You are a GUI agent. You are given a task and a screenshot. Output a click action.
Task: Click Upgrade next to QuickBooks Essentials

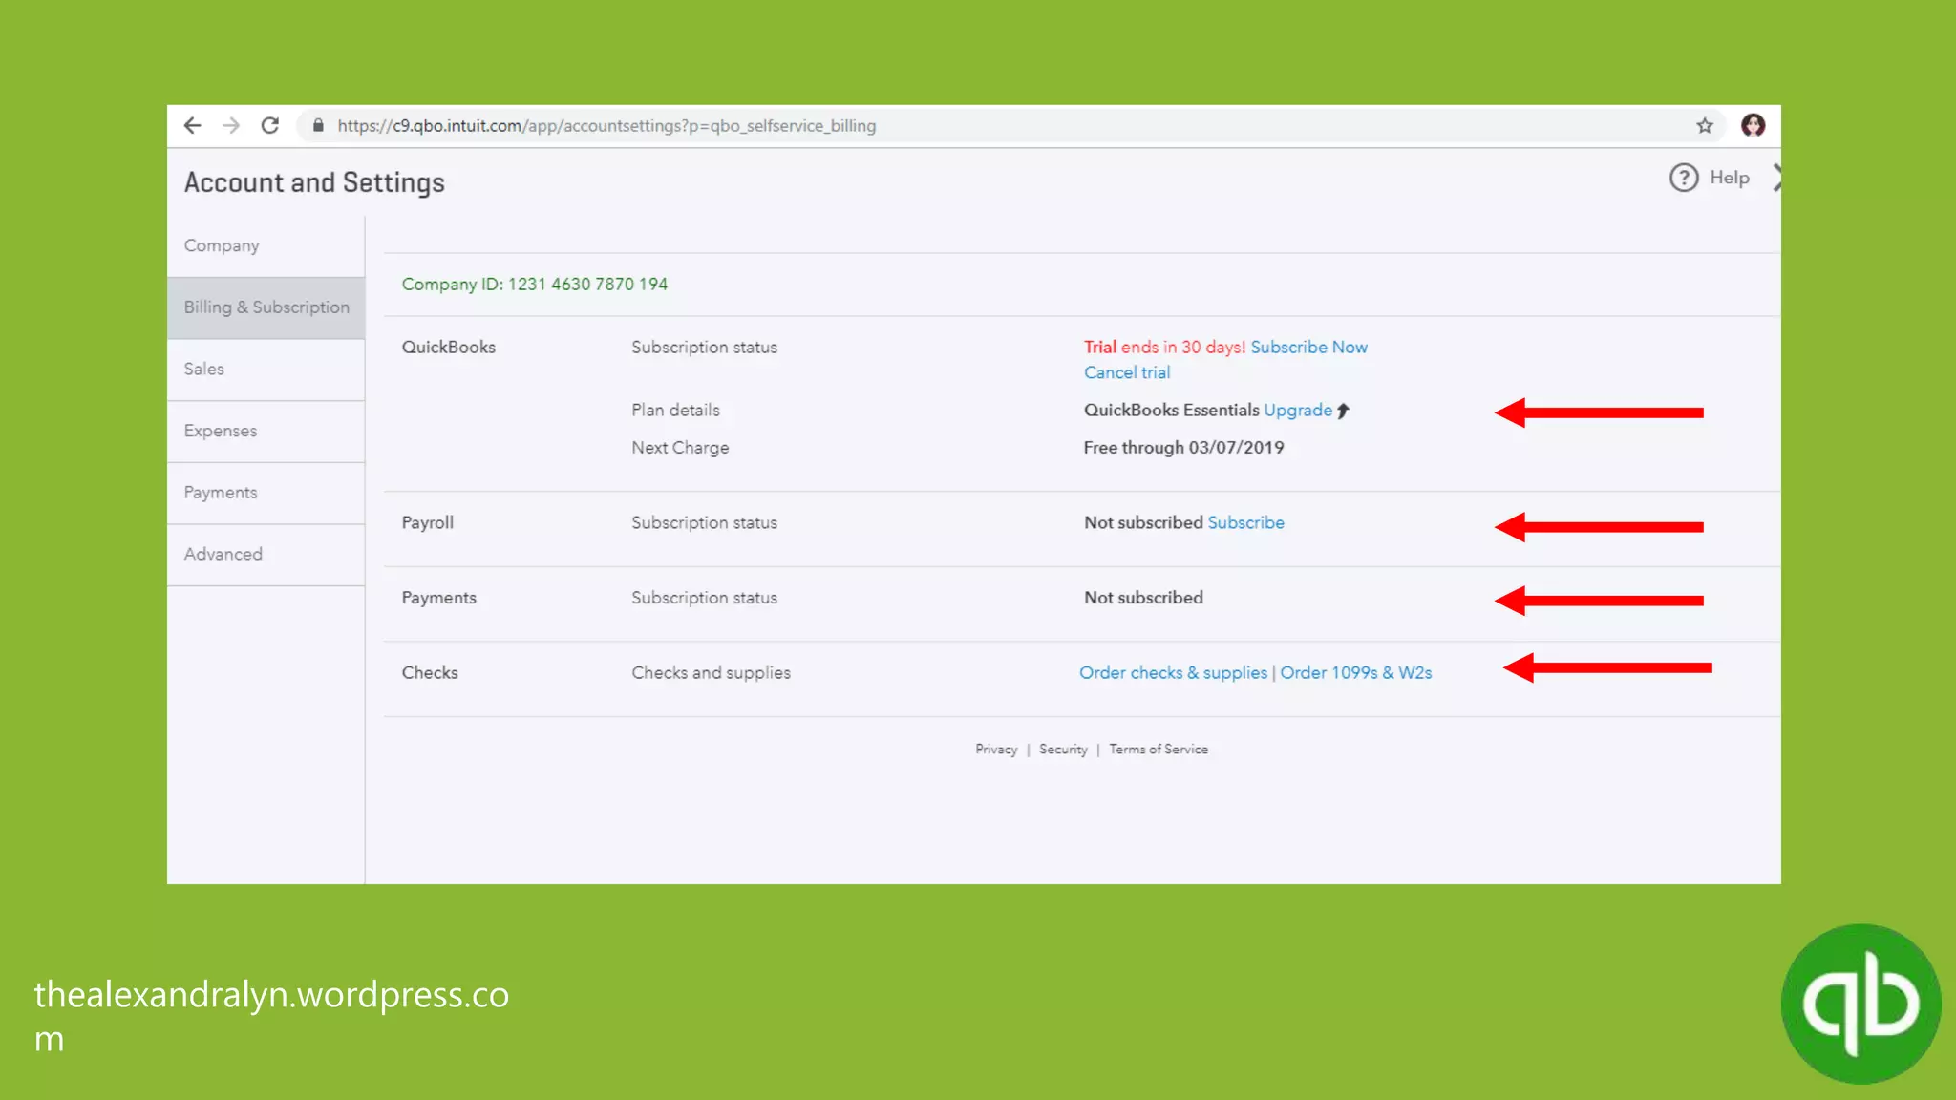tap(1297, 410)
